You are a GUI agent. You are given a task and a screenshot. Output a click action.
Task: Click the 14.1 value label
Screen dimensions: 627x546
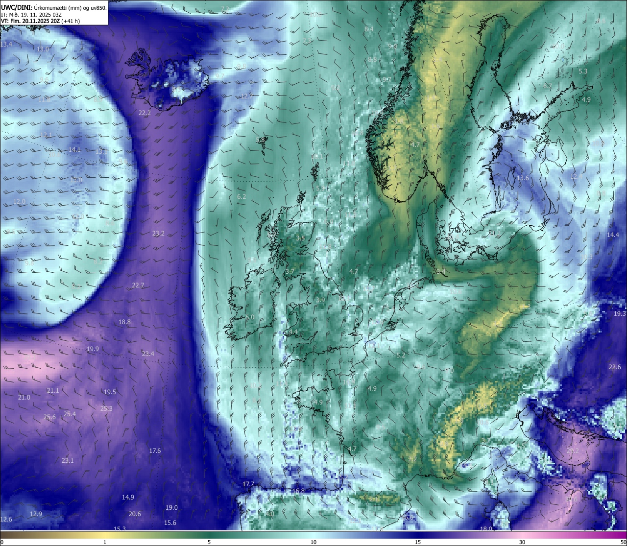coord(74,150)
